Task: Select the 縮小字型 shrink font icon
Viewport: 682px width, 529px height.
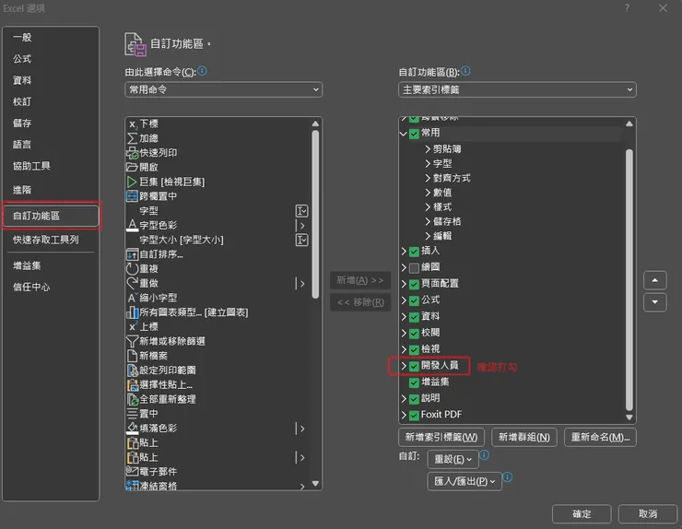Action: [132, 298]
